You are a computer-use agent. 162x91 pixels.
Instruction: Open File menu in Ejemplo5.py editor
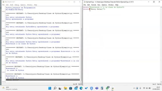tap(85, 5)
